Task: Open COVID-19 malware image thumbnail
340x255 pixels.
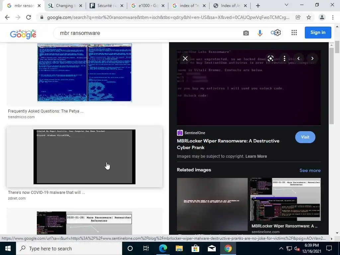Action: tap(84, 157)
